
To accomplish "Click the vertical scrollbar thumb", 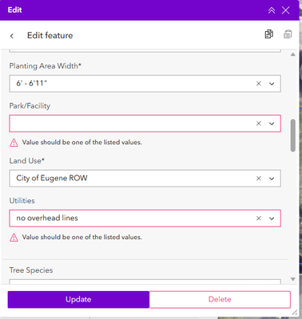I will pos(293,136).
